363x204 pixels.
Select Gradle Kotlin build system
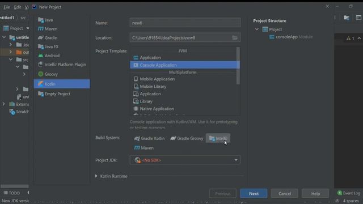149,138
